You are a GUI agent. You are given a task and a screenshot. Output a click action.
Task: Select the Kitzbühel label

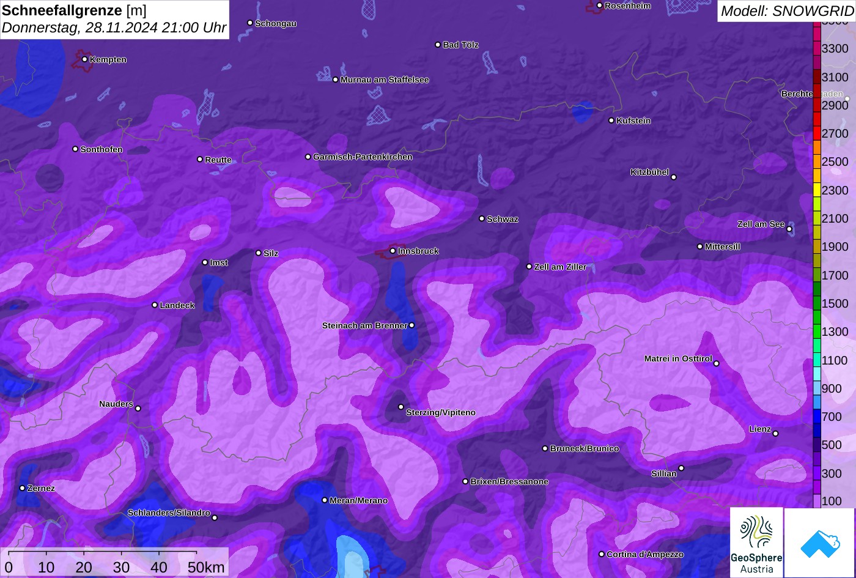pyautogui.click(x=649, y=172)
